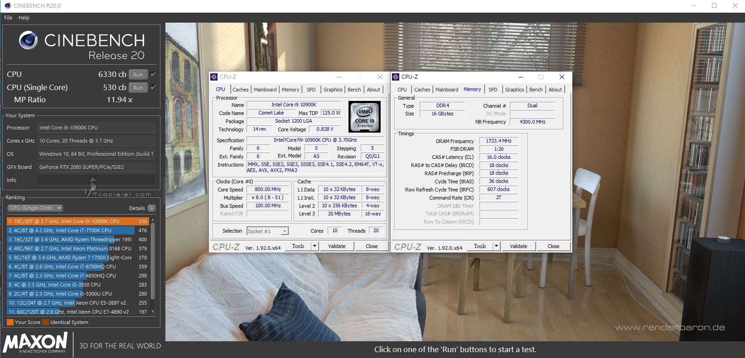Screen dimensions: 745x358
Task: Click the ranking list scrollbar
Action: click(153, 261)
